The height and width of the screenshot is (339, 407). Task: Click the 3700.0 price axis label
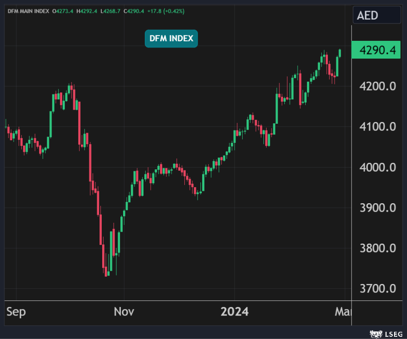click(378, 288)
